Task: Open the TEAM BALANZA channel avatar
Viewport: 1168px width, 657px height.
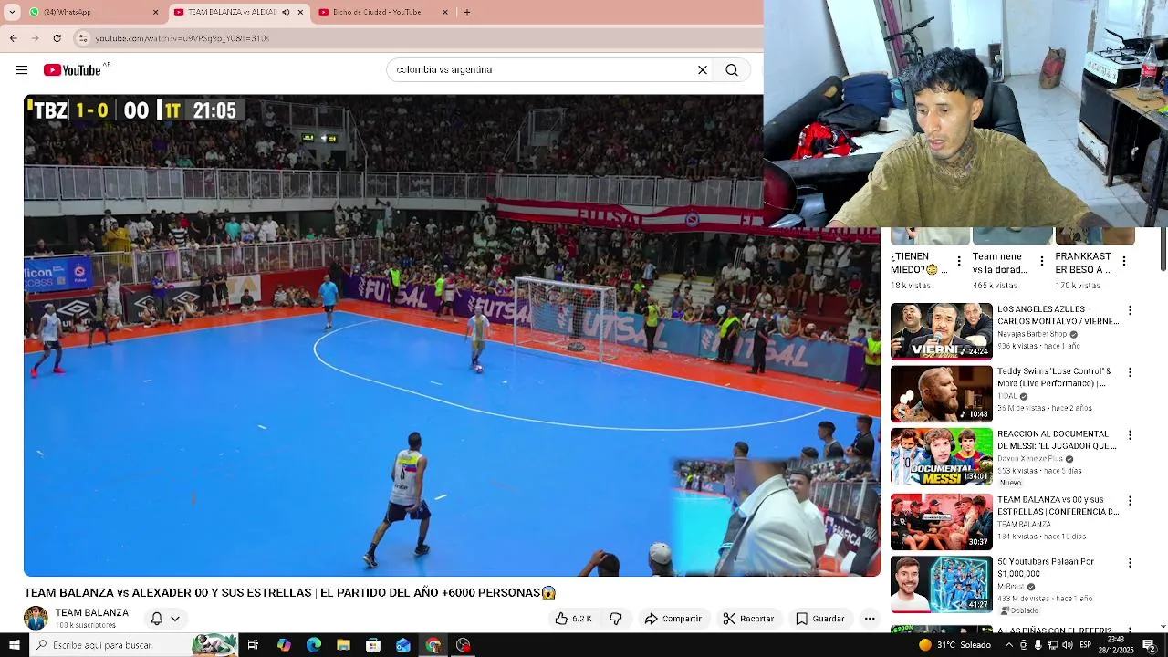Action: tap(36, 618)
